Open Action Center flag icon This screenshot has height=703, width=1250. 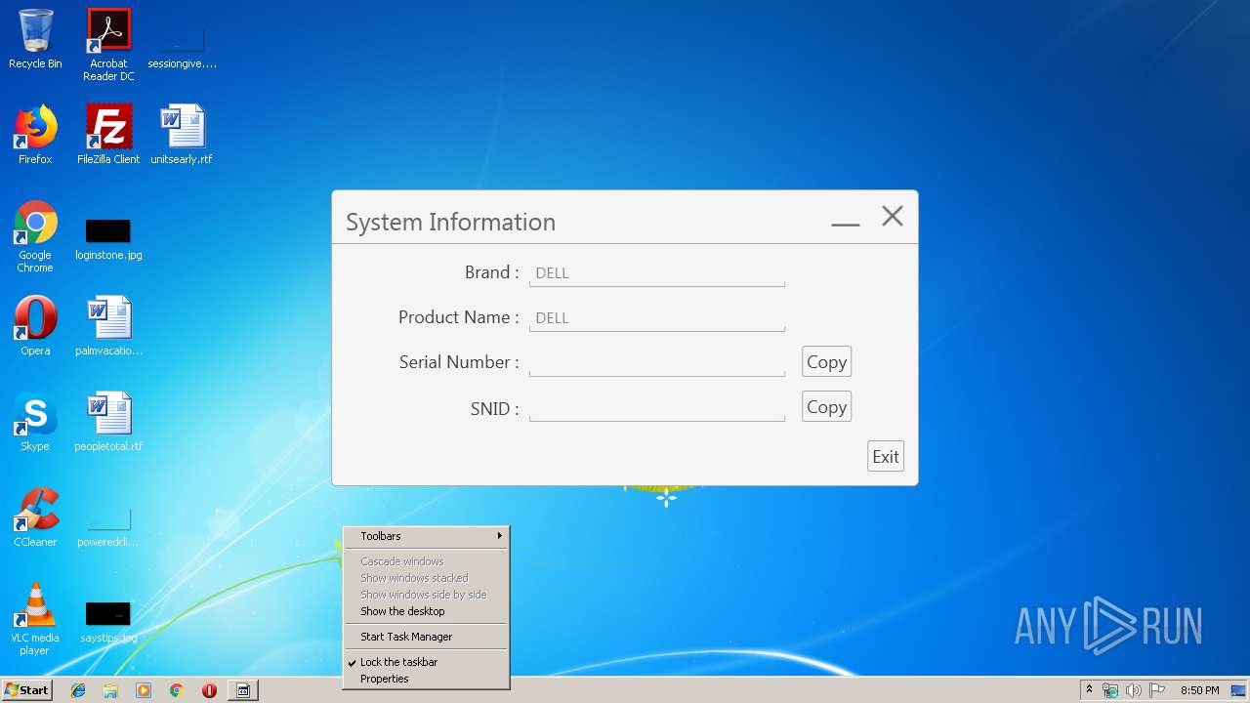[1157, 690]
